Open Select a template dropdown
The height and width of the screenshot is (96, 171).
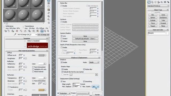tap(37, 41)
